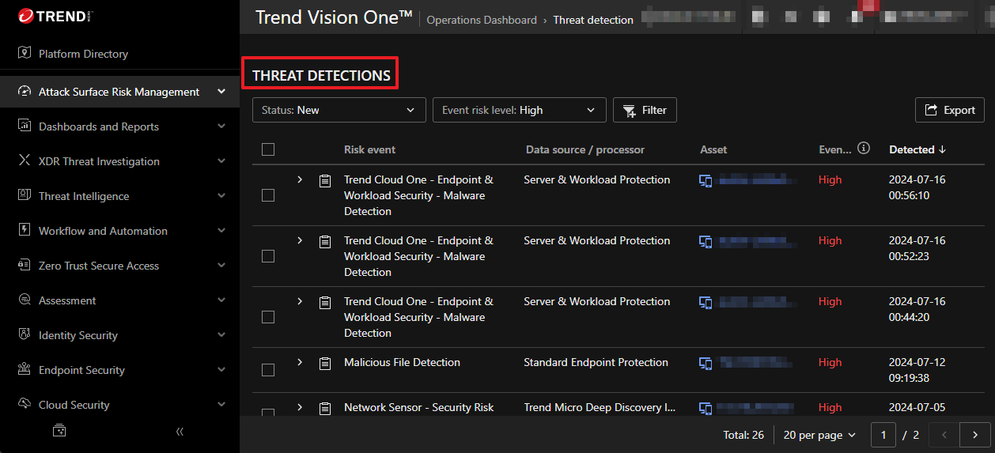Click the Workflow and Automation lightning icon
Screen dimensions: 995x453
(x=24, y=231)
